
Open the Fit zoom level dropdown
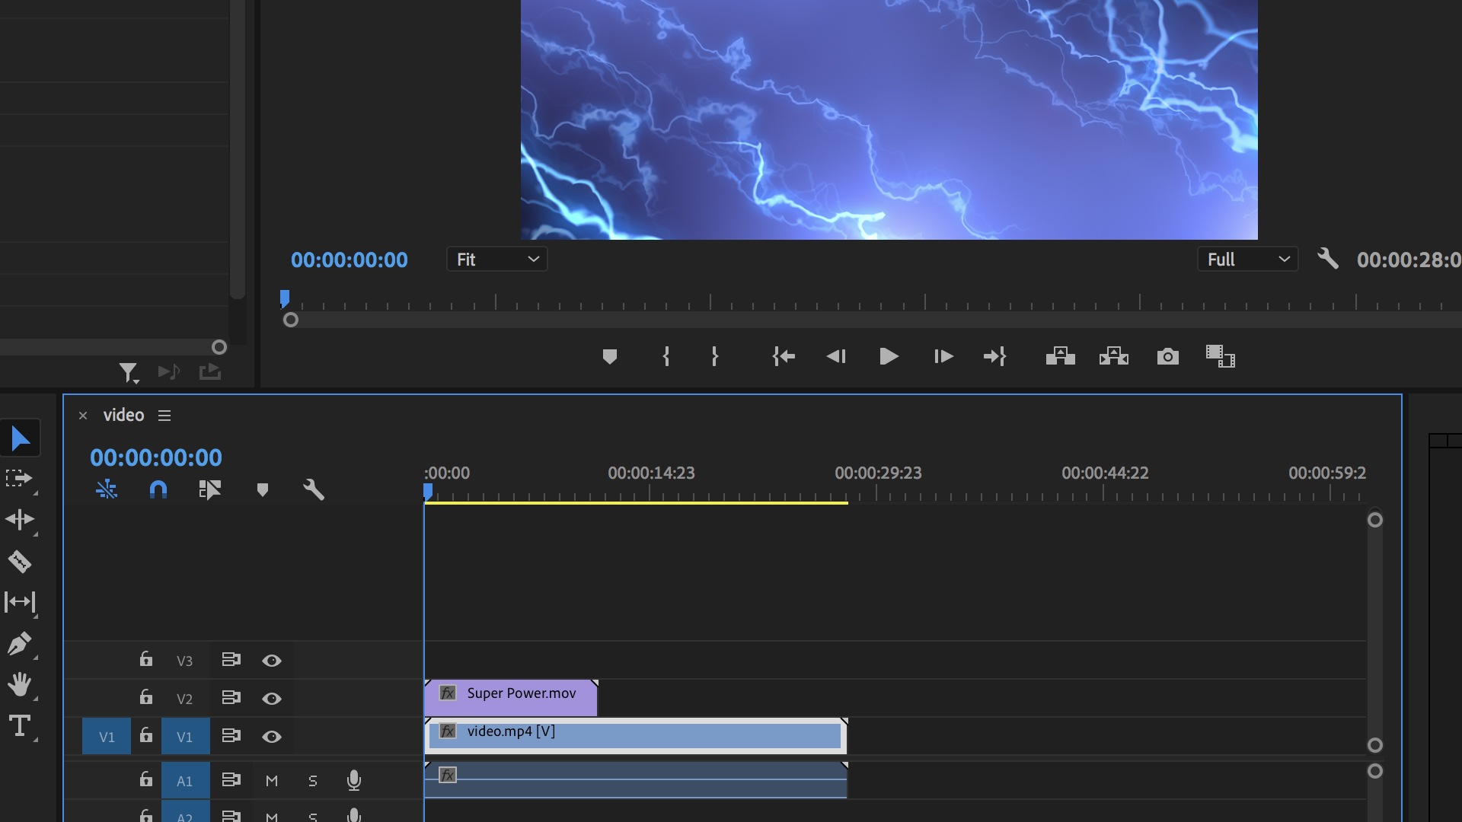(x=496, y=259)
